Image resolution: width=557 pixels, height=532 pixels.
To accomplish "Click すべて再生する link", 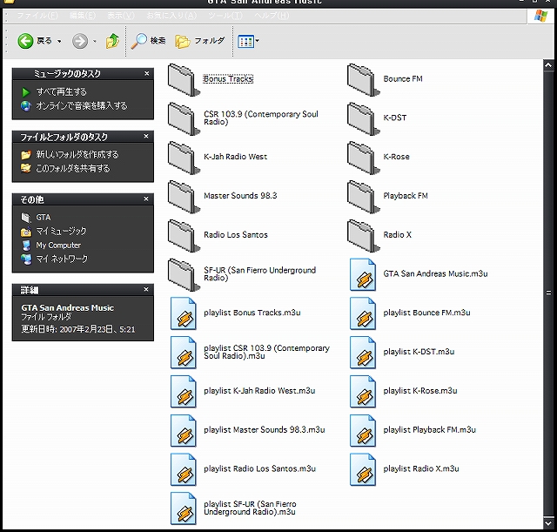I will [61, 92].
